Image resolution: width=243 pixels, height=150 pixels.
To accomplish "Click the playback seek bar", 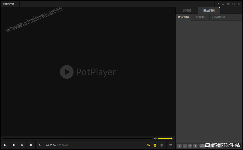I will (77, 138).
